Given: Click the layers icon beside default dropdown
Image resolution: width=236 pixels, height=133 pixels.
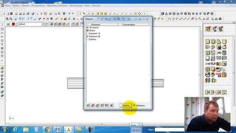Looking at the screenshot, I should (46, 24).
